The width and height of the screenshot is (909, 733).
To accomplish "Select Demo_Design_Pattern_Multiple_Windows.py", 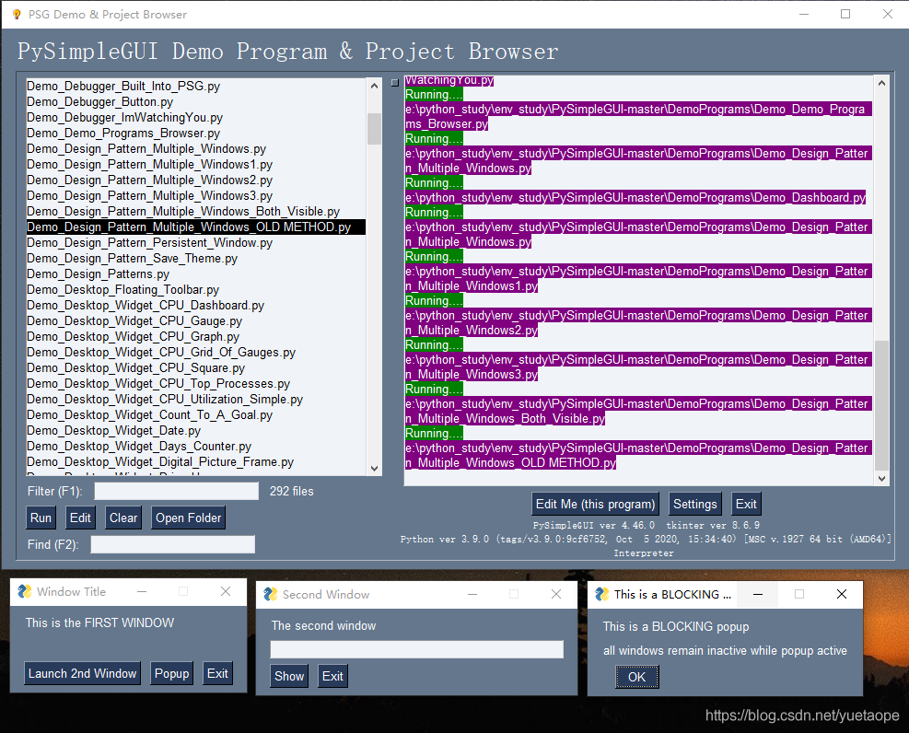I will tap(196, 148).
